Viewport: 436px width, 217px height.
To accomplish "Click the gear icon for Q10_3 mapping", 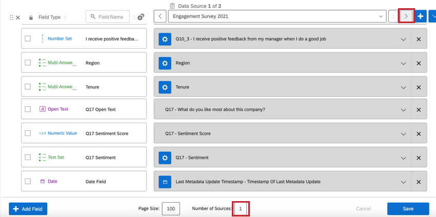I will pos(165,39).
